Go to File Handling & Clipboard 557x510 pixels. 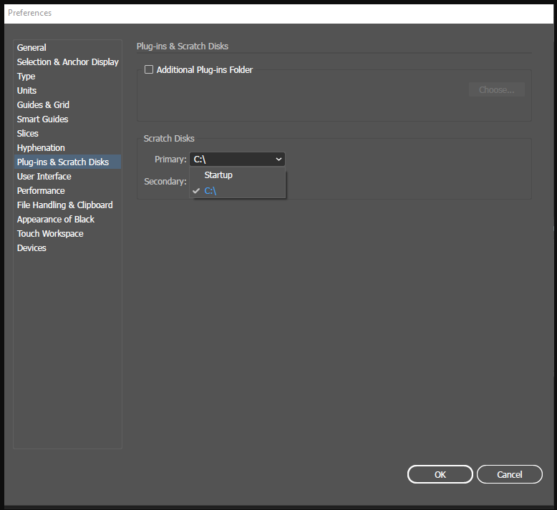click(x=67, y=205)
